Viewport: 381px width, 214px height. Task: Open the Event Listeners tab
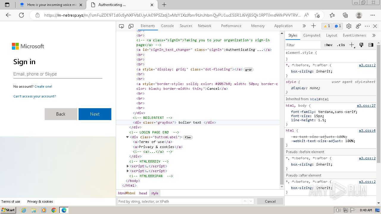354,35
